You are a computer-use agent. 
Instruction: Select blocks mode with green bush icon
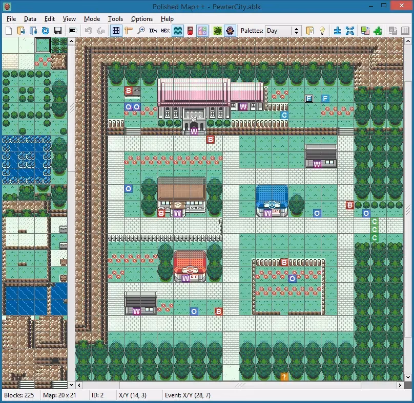(218, 31)
